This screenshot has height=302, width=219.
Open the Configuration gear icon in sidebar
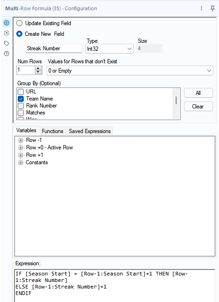coord(7,23)
